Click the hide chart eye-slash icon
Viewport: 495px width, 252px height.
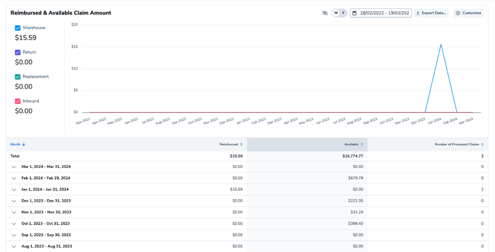pyautogui.click(x=325, y=13)
